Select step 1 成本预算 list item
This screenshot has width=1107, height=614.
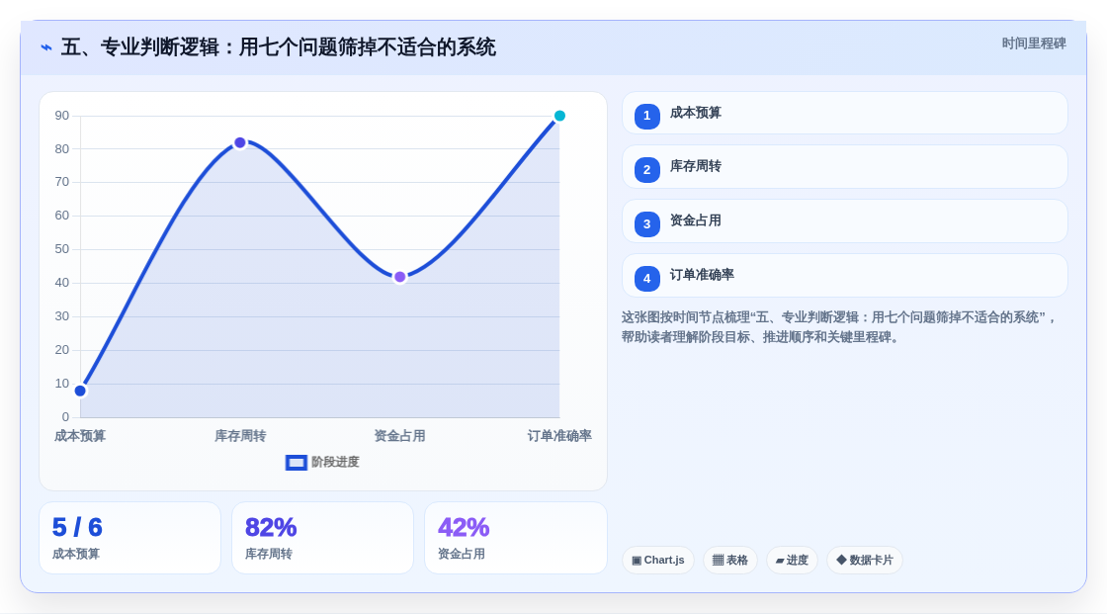pos(844,113)
